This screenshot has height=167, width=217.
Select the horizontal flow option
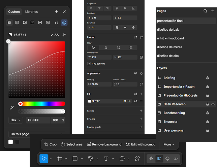119,47
